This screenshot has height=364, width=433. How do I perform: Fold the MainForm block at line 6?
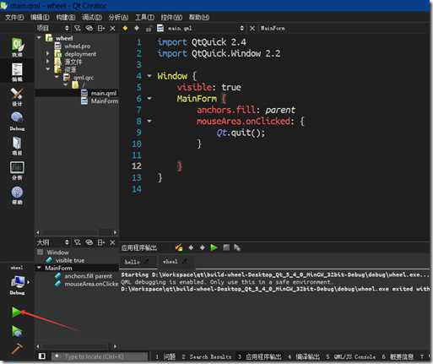tap(149, 99)
